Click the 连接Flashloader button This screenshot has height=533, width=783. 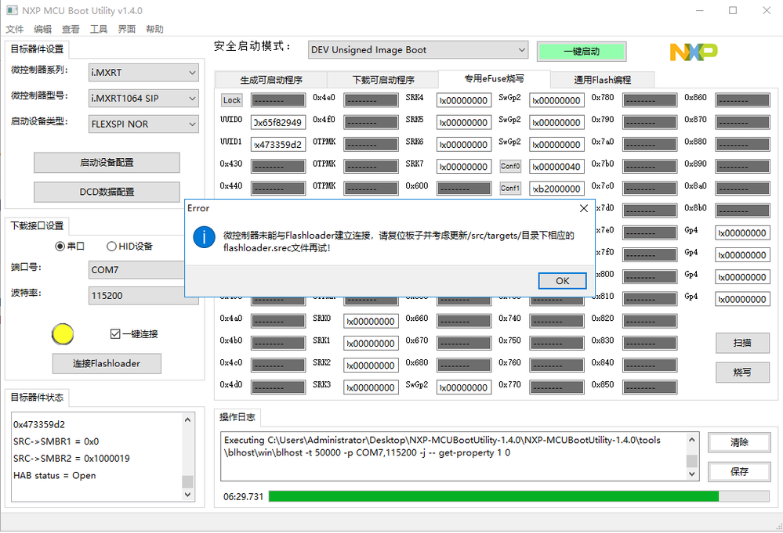107,363
